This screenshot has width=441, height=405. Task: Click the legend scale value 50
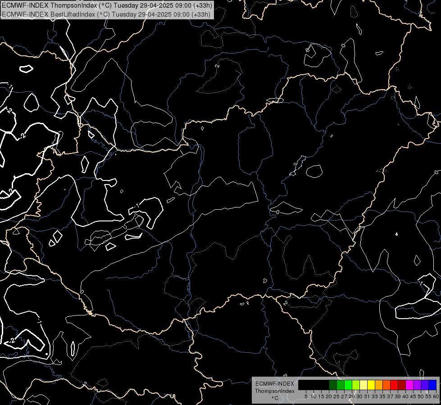coord(421,396)
